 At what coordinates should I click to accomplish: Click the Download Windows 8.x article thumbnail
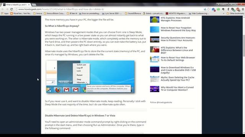[x=155, y=69]
